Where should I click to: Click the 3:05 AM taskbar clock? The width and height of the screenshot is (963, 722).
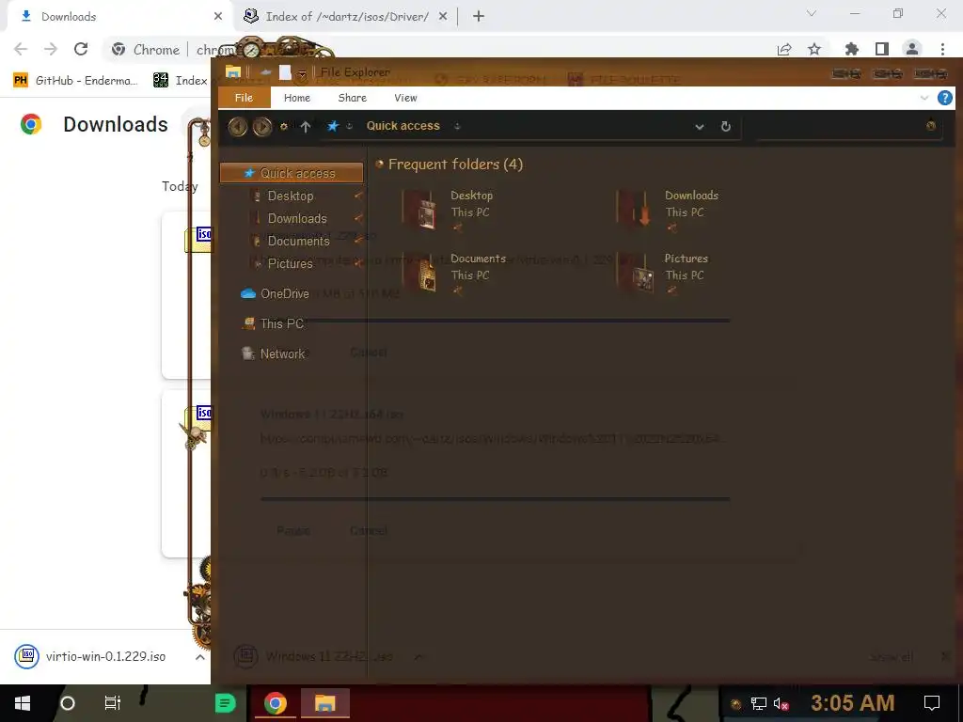(852, 703)
